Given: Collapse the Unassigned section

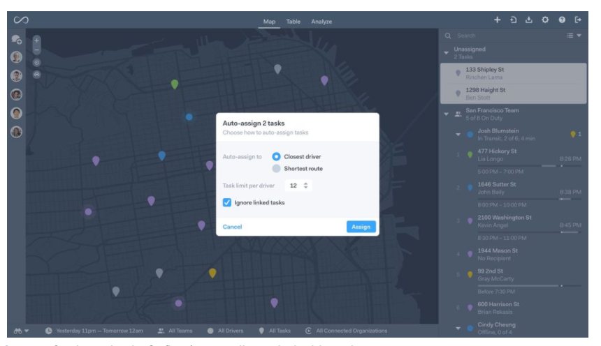Looking at the screenshot, I should tap(446, 53).
